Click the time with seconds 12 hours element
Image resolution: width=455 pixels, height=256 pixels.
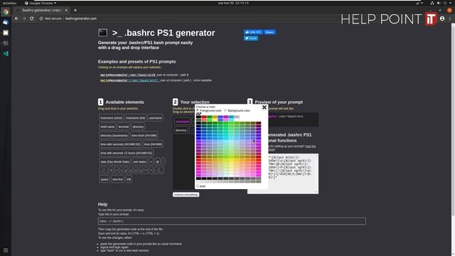click(127, 153)
